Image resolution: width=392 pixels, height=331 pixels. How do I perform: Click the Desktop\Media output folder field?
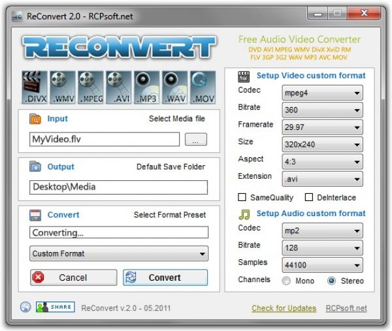[118, 187]
